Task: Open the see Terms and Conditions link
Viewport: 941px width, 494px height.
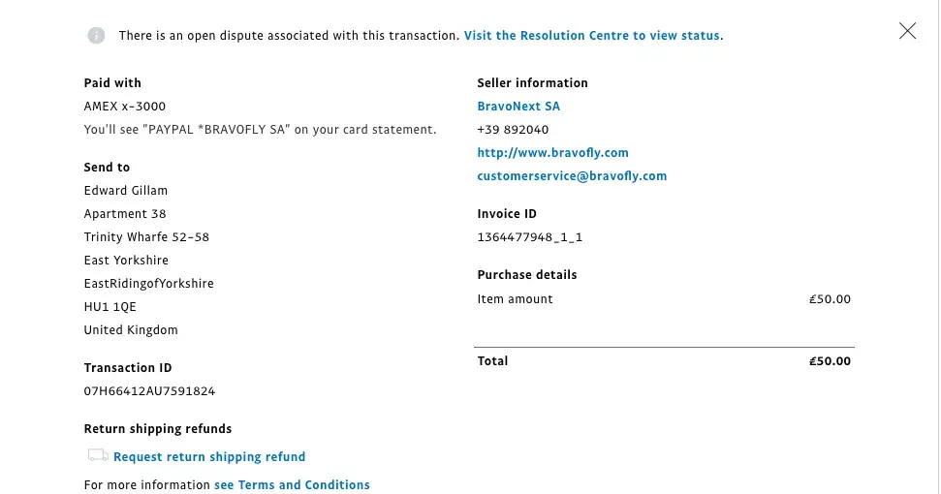Action: pyautogui.click(x=292, y=484)
